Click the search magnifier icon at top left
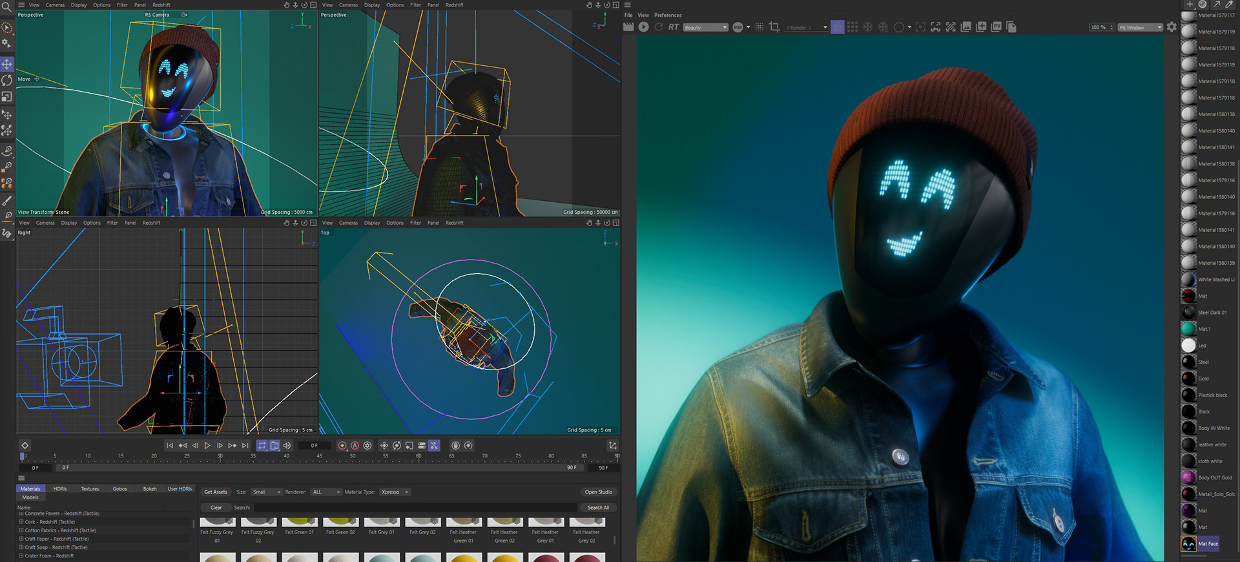The width and height of the screenshot is (1240, 562). click(6, 6)
